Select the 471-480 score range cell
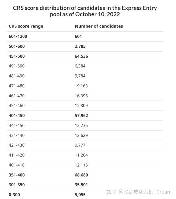The width and height of the screenshot is (176, 199). 17,86
